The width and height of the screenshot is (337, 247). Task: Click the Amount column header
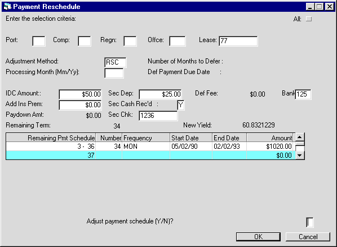click(x=271, y=138)
